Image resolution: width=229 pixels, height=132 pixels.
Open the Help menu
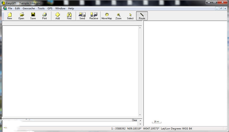pos(71,8)
